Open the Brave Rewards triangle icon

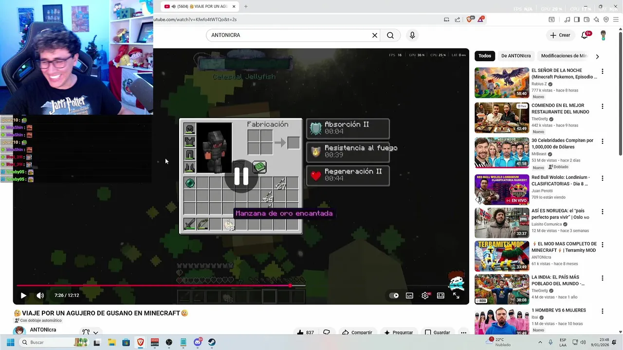[481, 19]
